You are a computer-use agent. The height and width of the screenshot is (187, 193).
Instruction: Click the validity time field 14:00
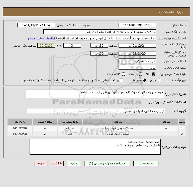pos(99,53)
